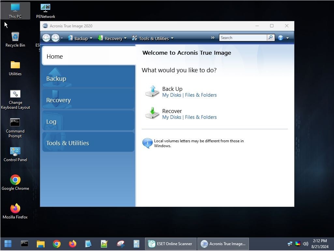This screenshot has width=334, height=251.
Task: Click into the Search input field
Action: click(x=243, y=38)
